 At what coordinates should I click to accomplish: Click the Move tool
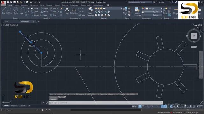pos(34,9)
